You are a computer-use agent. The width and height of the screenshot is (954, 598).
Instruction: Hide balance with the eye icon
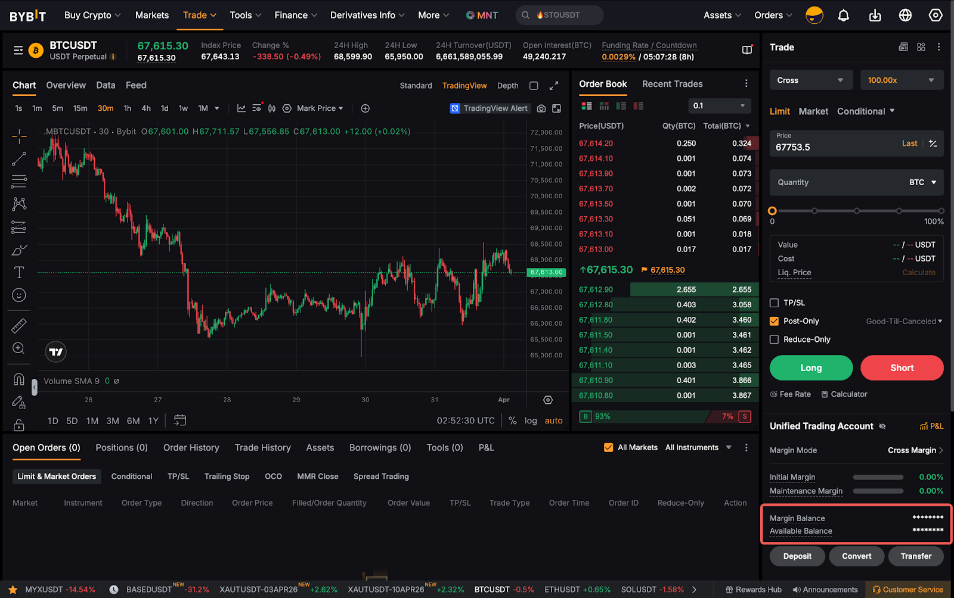[882, 426]
